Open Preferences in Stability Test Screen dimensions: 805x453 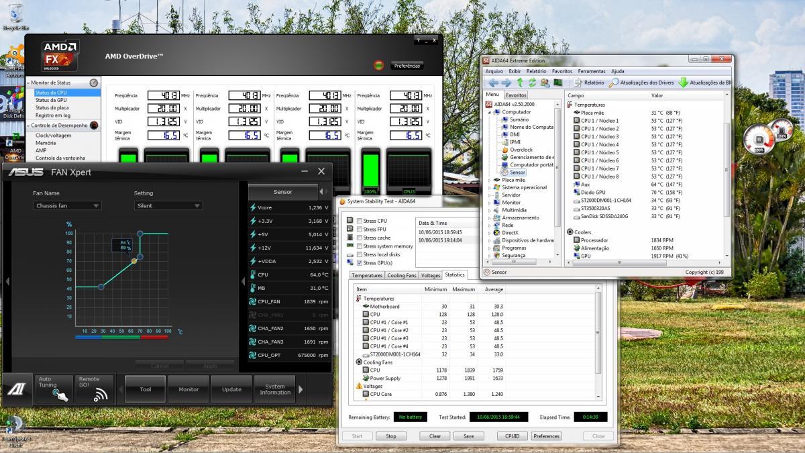tap(546, 436)
